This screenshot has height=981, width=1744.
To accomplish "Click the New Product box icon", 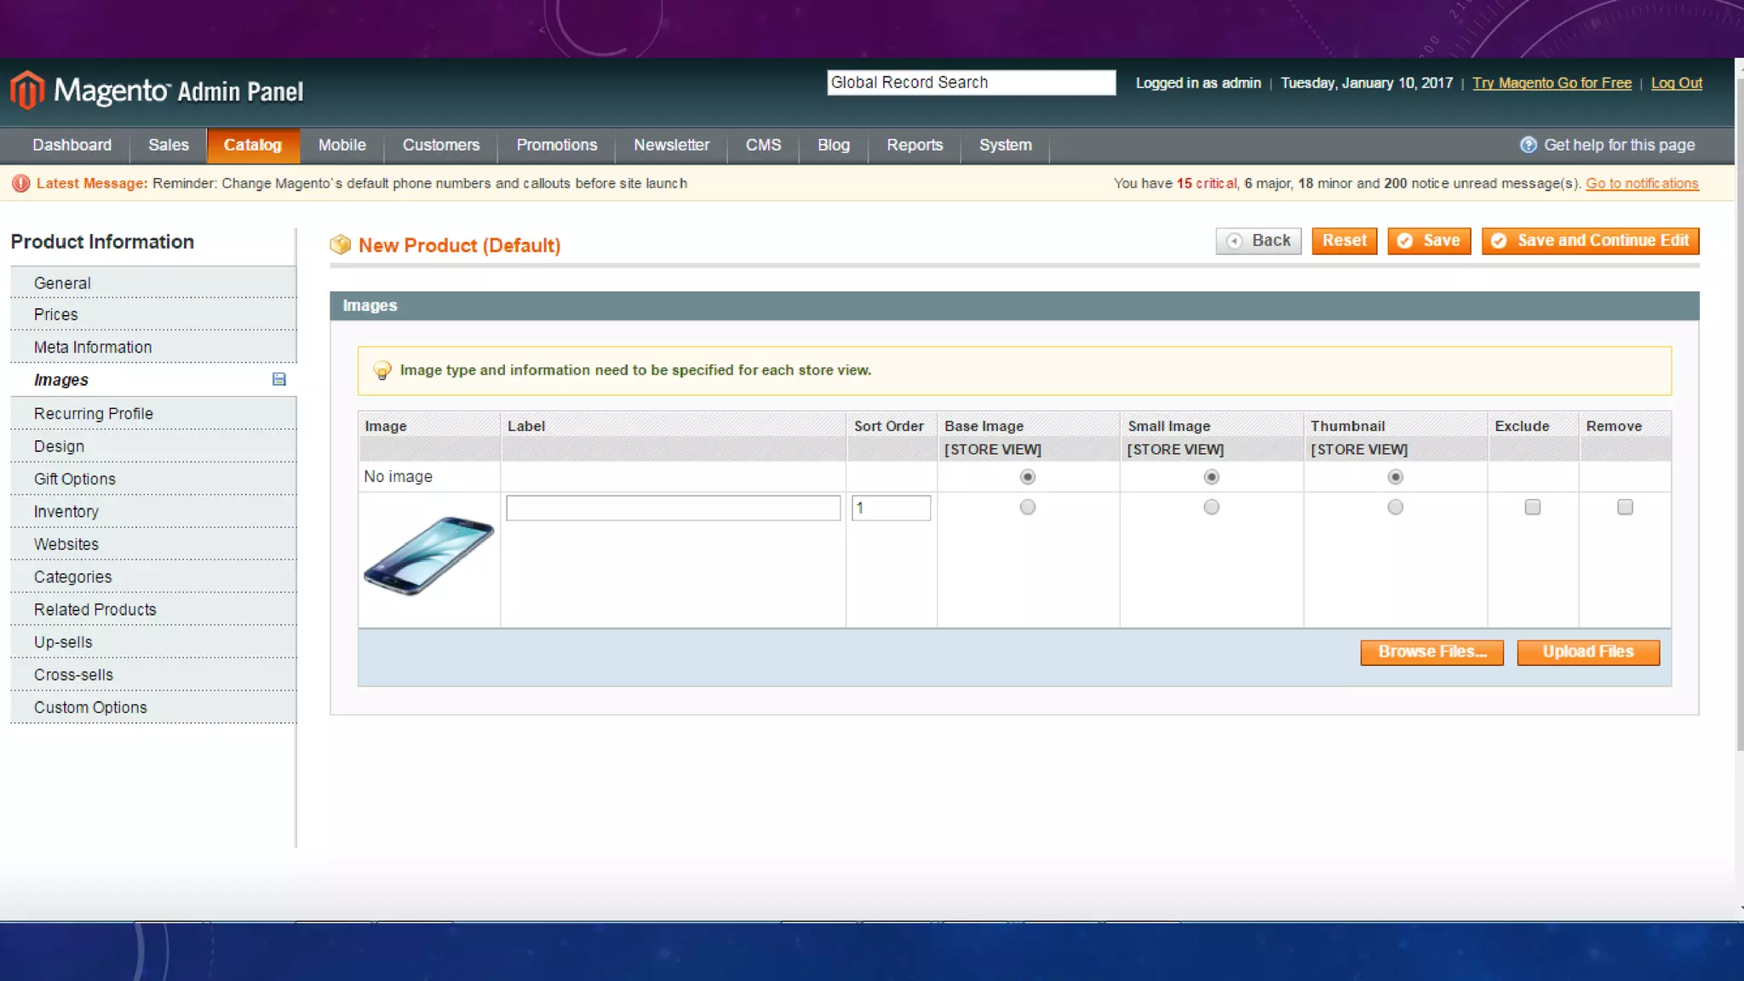I will point(341,245).
